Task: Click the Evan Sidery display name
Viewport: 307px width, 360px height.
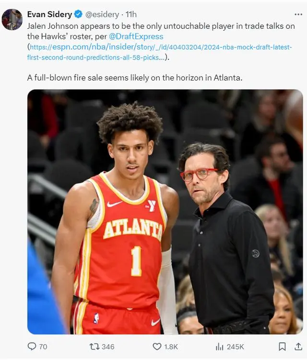Action: coord(49,14)
